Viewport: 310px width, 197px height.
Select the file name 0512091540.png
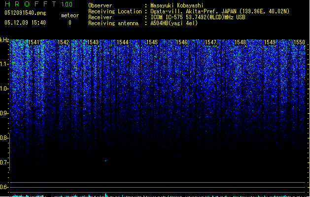[x=25, y=13]
